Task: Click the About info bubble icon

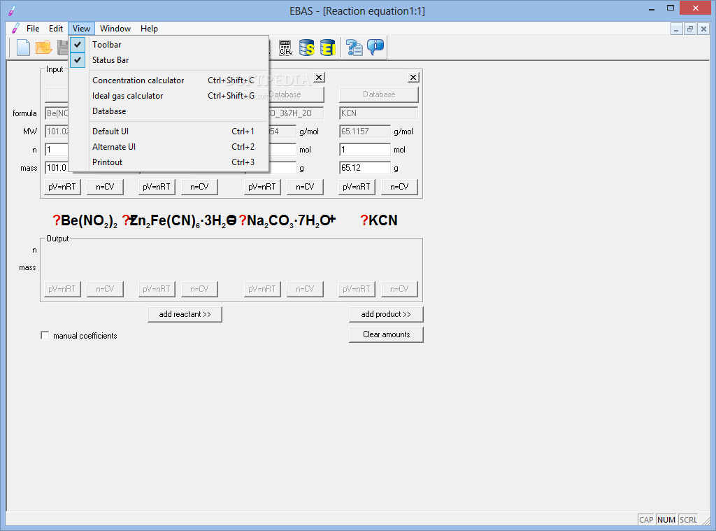Action: [375, 47]
